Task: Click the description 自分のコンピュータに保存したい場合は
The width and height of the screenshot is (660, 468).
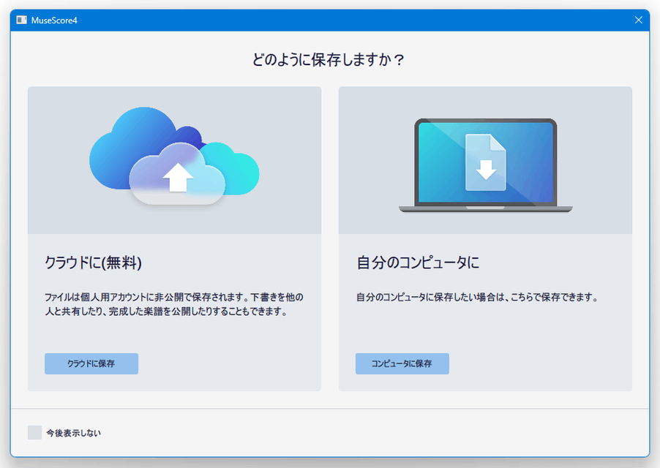Action: pyautogui.click(x=477, y=298)
